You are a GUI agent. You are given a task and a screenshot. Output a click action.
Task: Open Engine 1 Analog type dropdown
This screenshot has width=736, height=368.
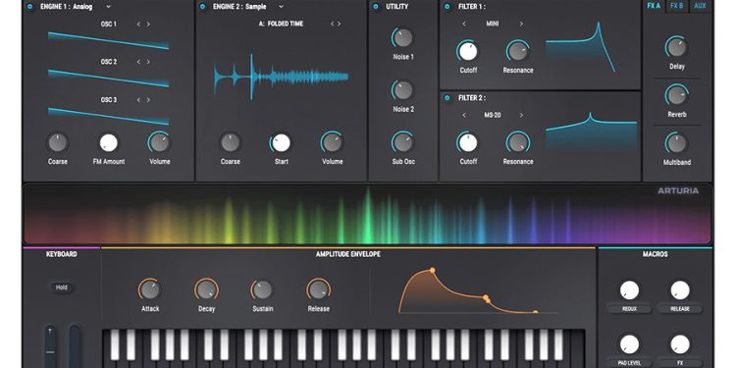pos(108,7)
